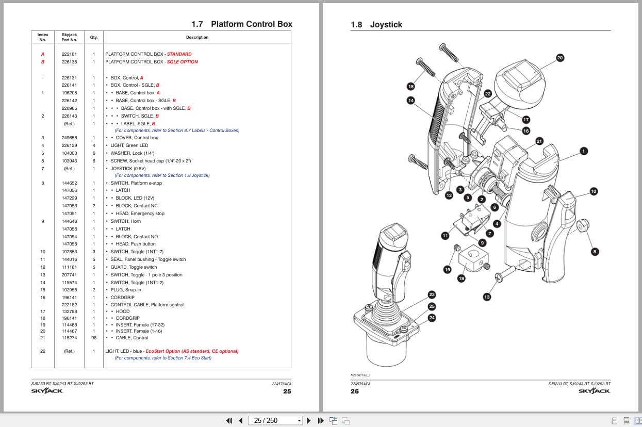Click the go to previous view icon

pos(334,420)
